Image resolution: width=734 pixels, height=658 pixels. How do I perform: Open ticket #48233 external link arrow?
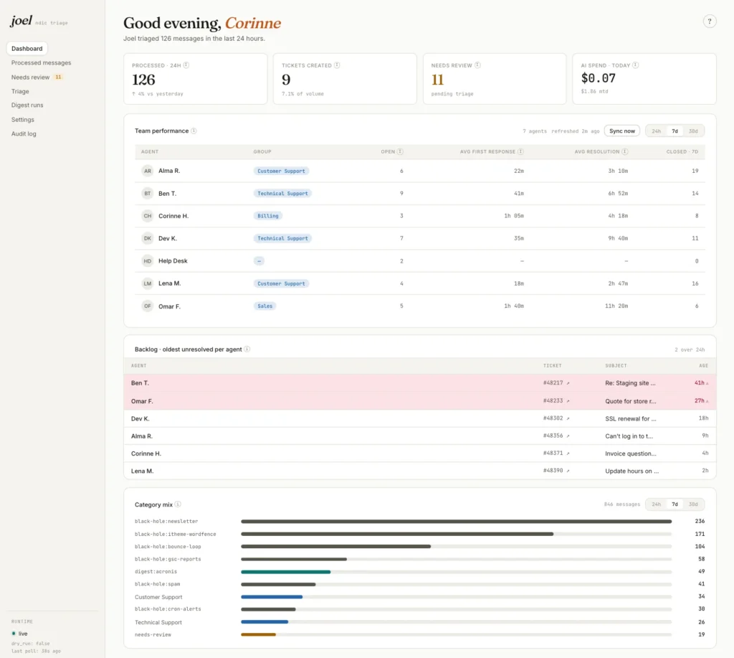pos(568,401)
